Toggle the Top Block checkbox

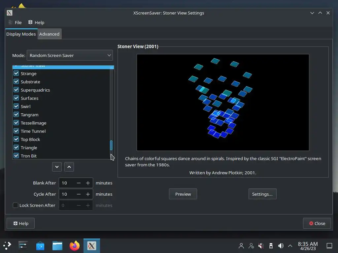tap(16, 139)
